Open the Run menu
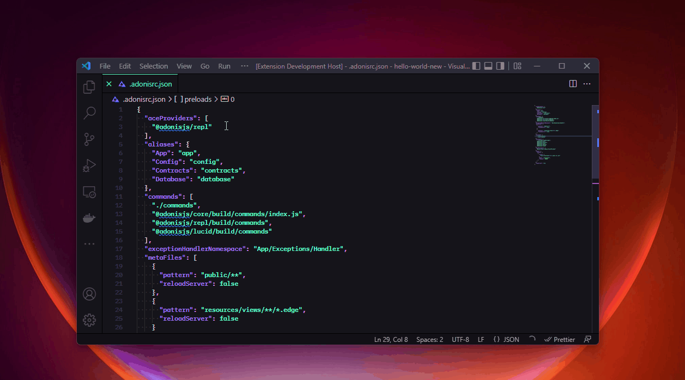685x380 pixels. pyautogui.click(x=225, y=66)
